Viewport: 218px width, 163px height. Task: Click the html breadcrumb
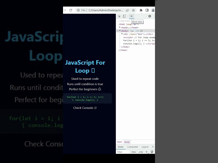coord(120,142)
